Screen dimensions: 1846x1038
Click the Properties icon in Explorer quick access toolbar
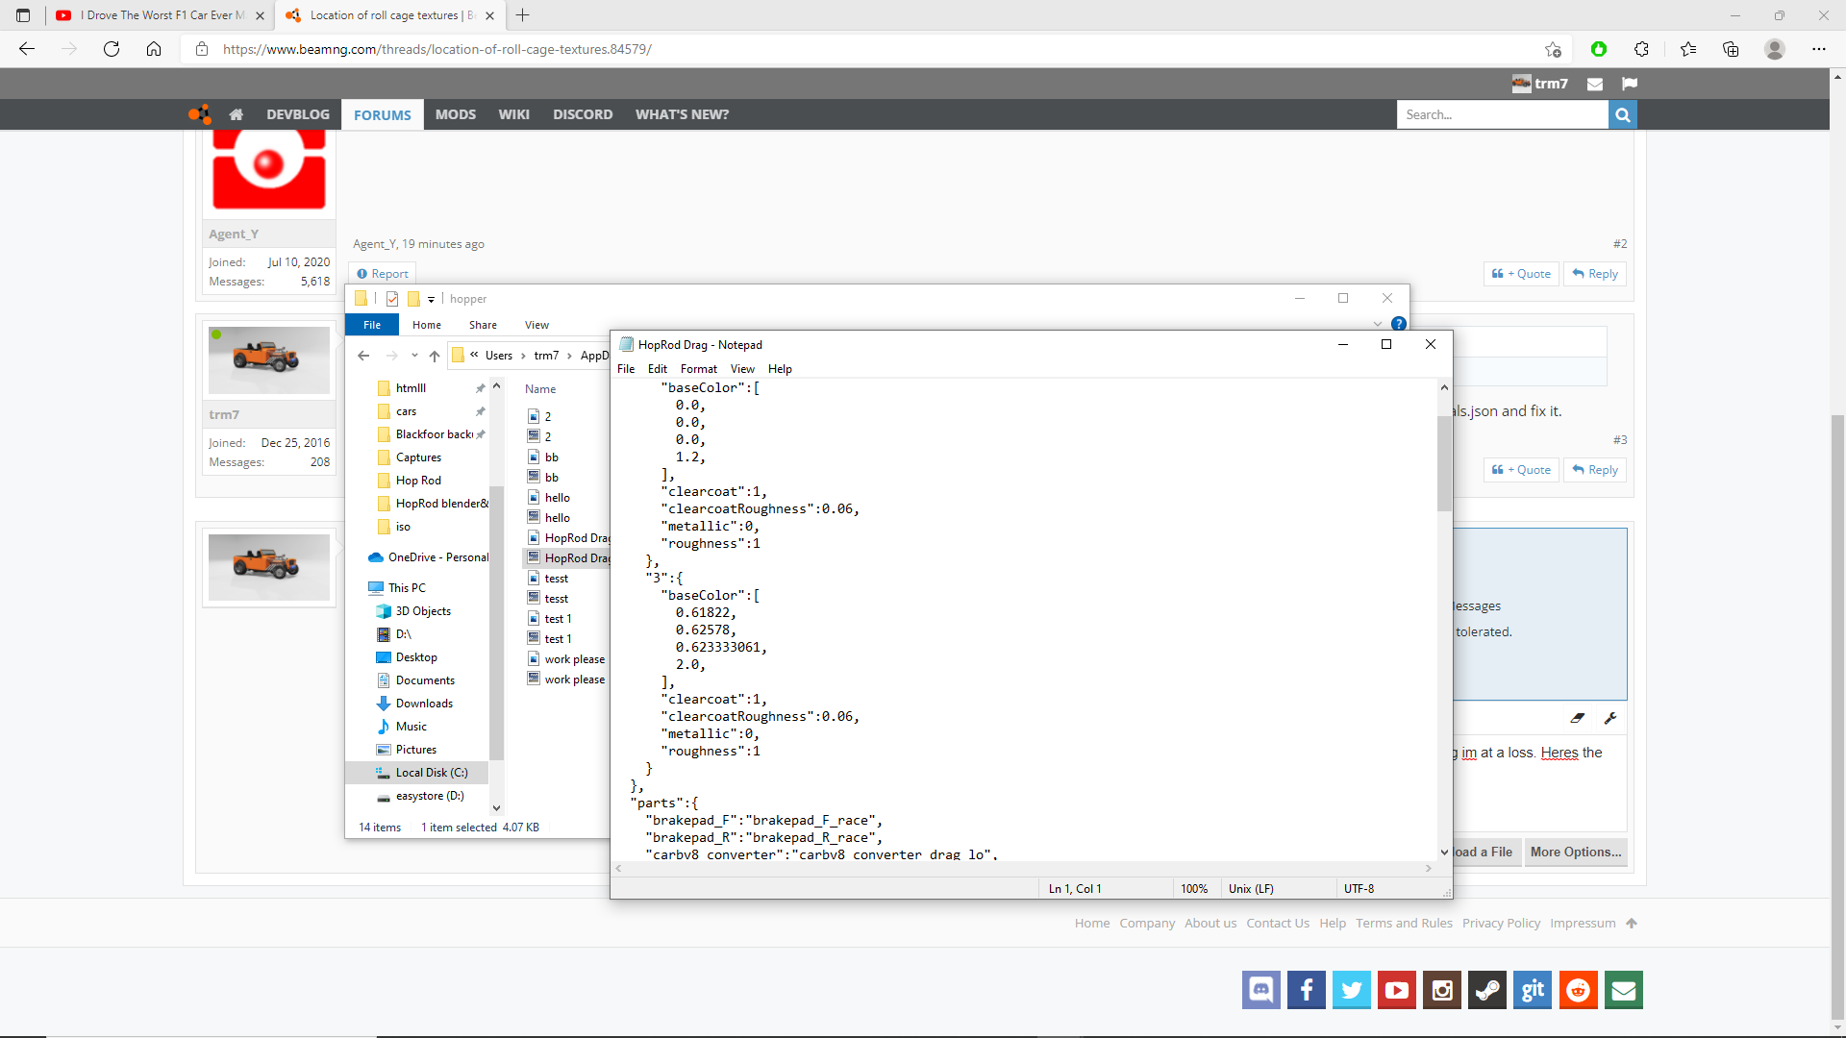(x=392, y=299)
